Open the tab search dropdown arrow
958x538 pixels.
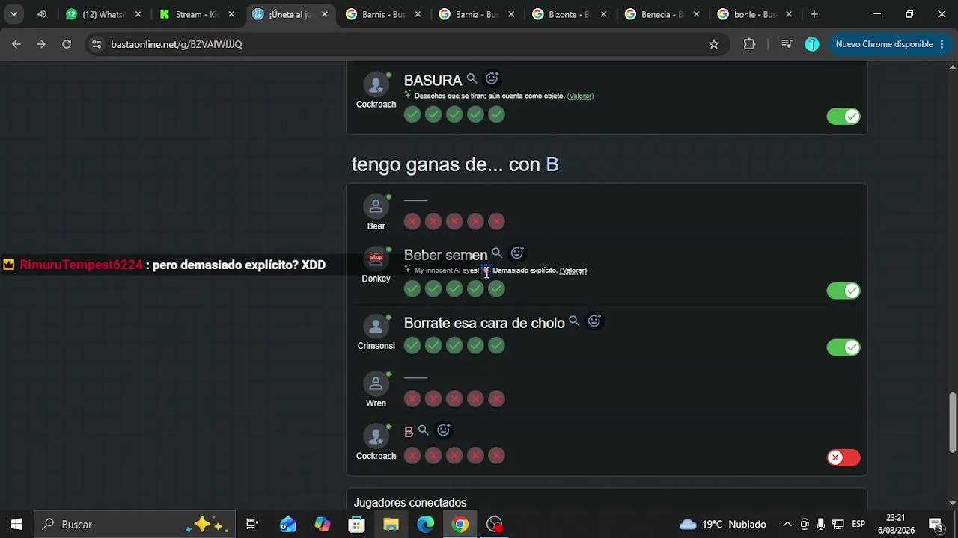pyautogui.click(x=13, y=14)
